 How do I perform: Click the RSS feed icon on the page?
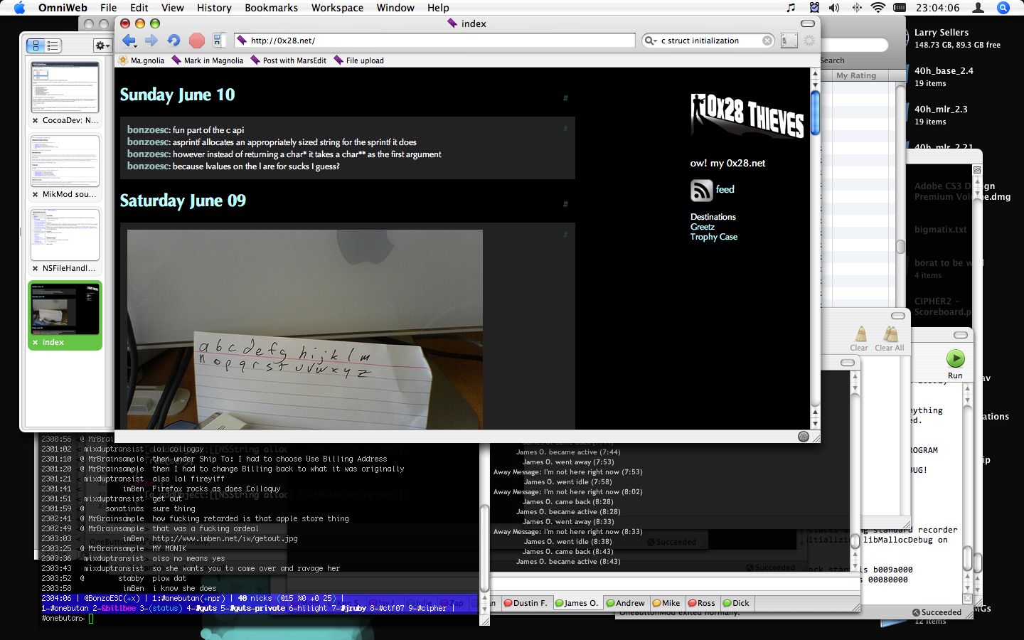point(701,190)
